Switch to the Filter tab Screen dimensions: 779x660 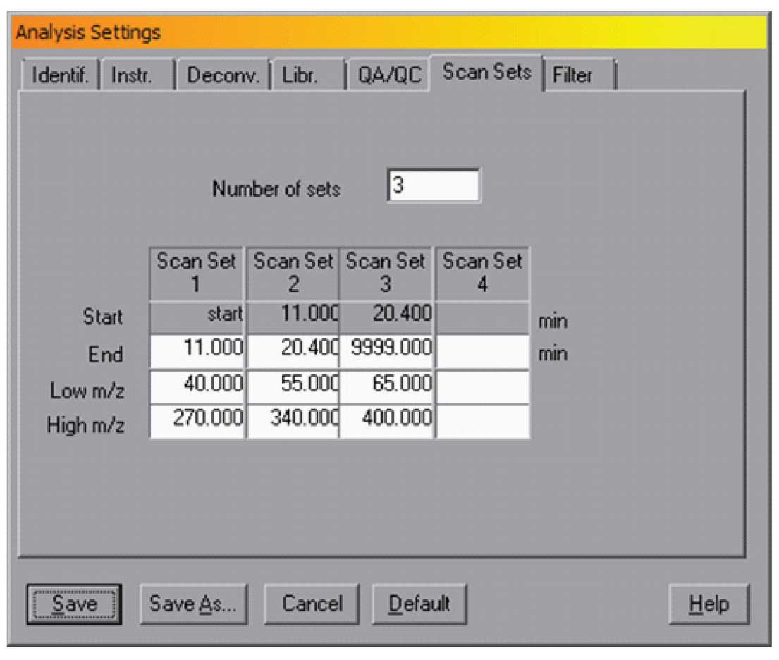coord(577,76)
